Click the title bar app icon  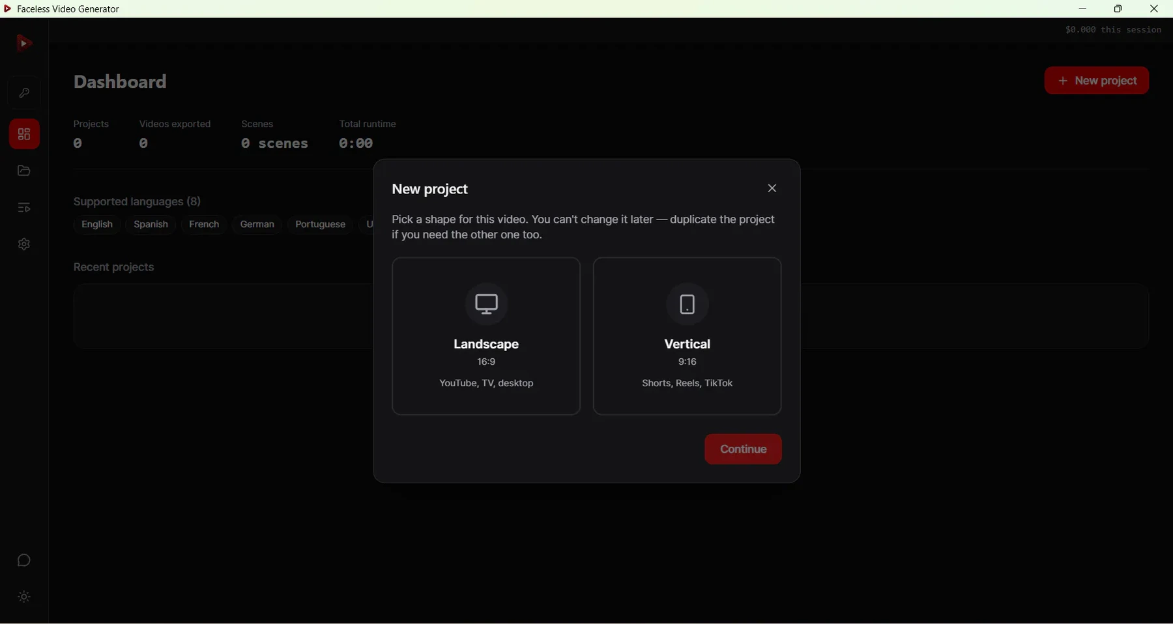coord(8,9)
